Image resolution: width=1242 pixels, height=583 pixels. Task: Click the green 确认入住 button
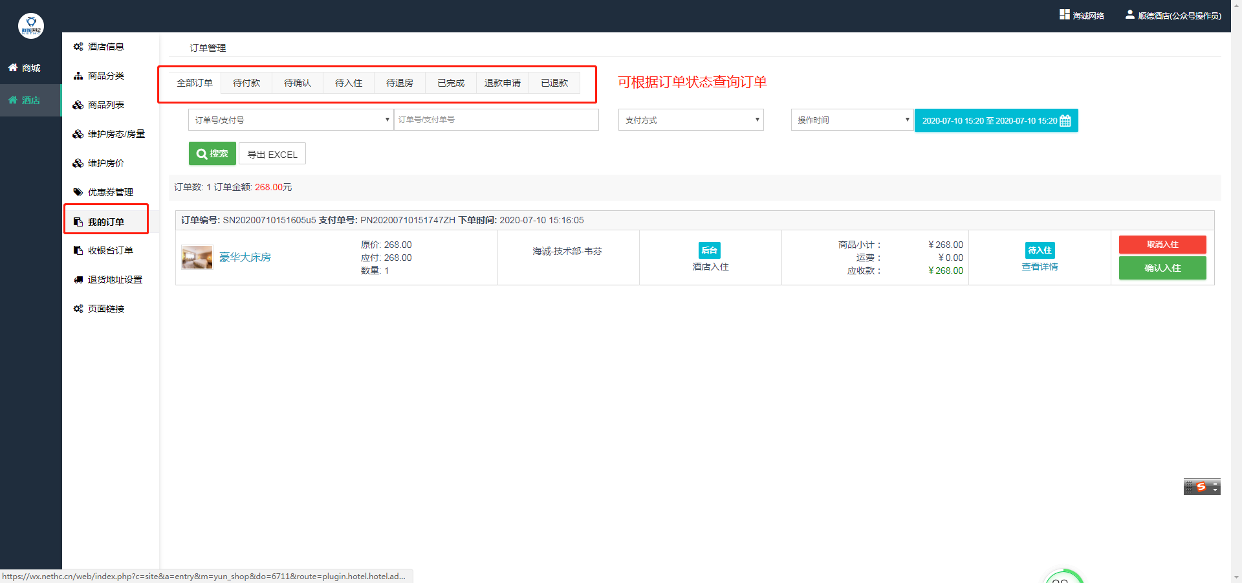[1162, 268]
